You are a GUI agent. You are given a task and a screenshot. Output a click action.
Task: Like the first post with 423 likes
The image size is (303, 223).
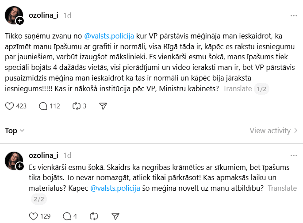[10, 106]
